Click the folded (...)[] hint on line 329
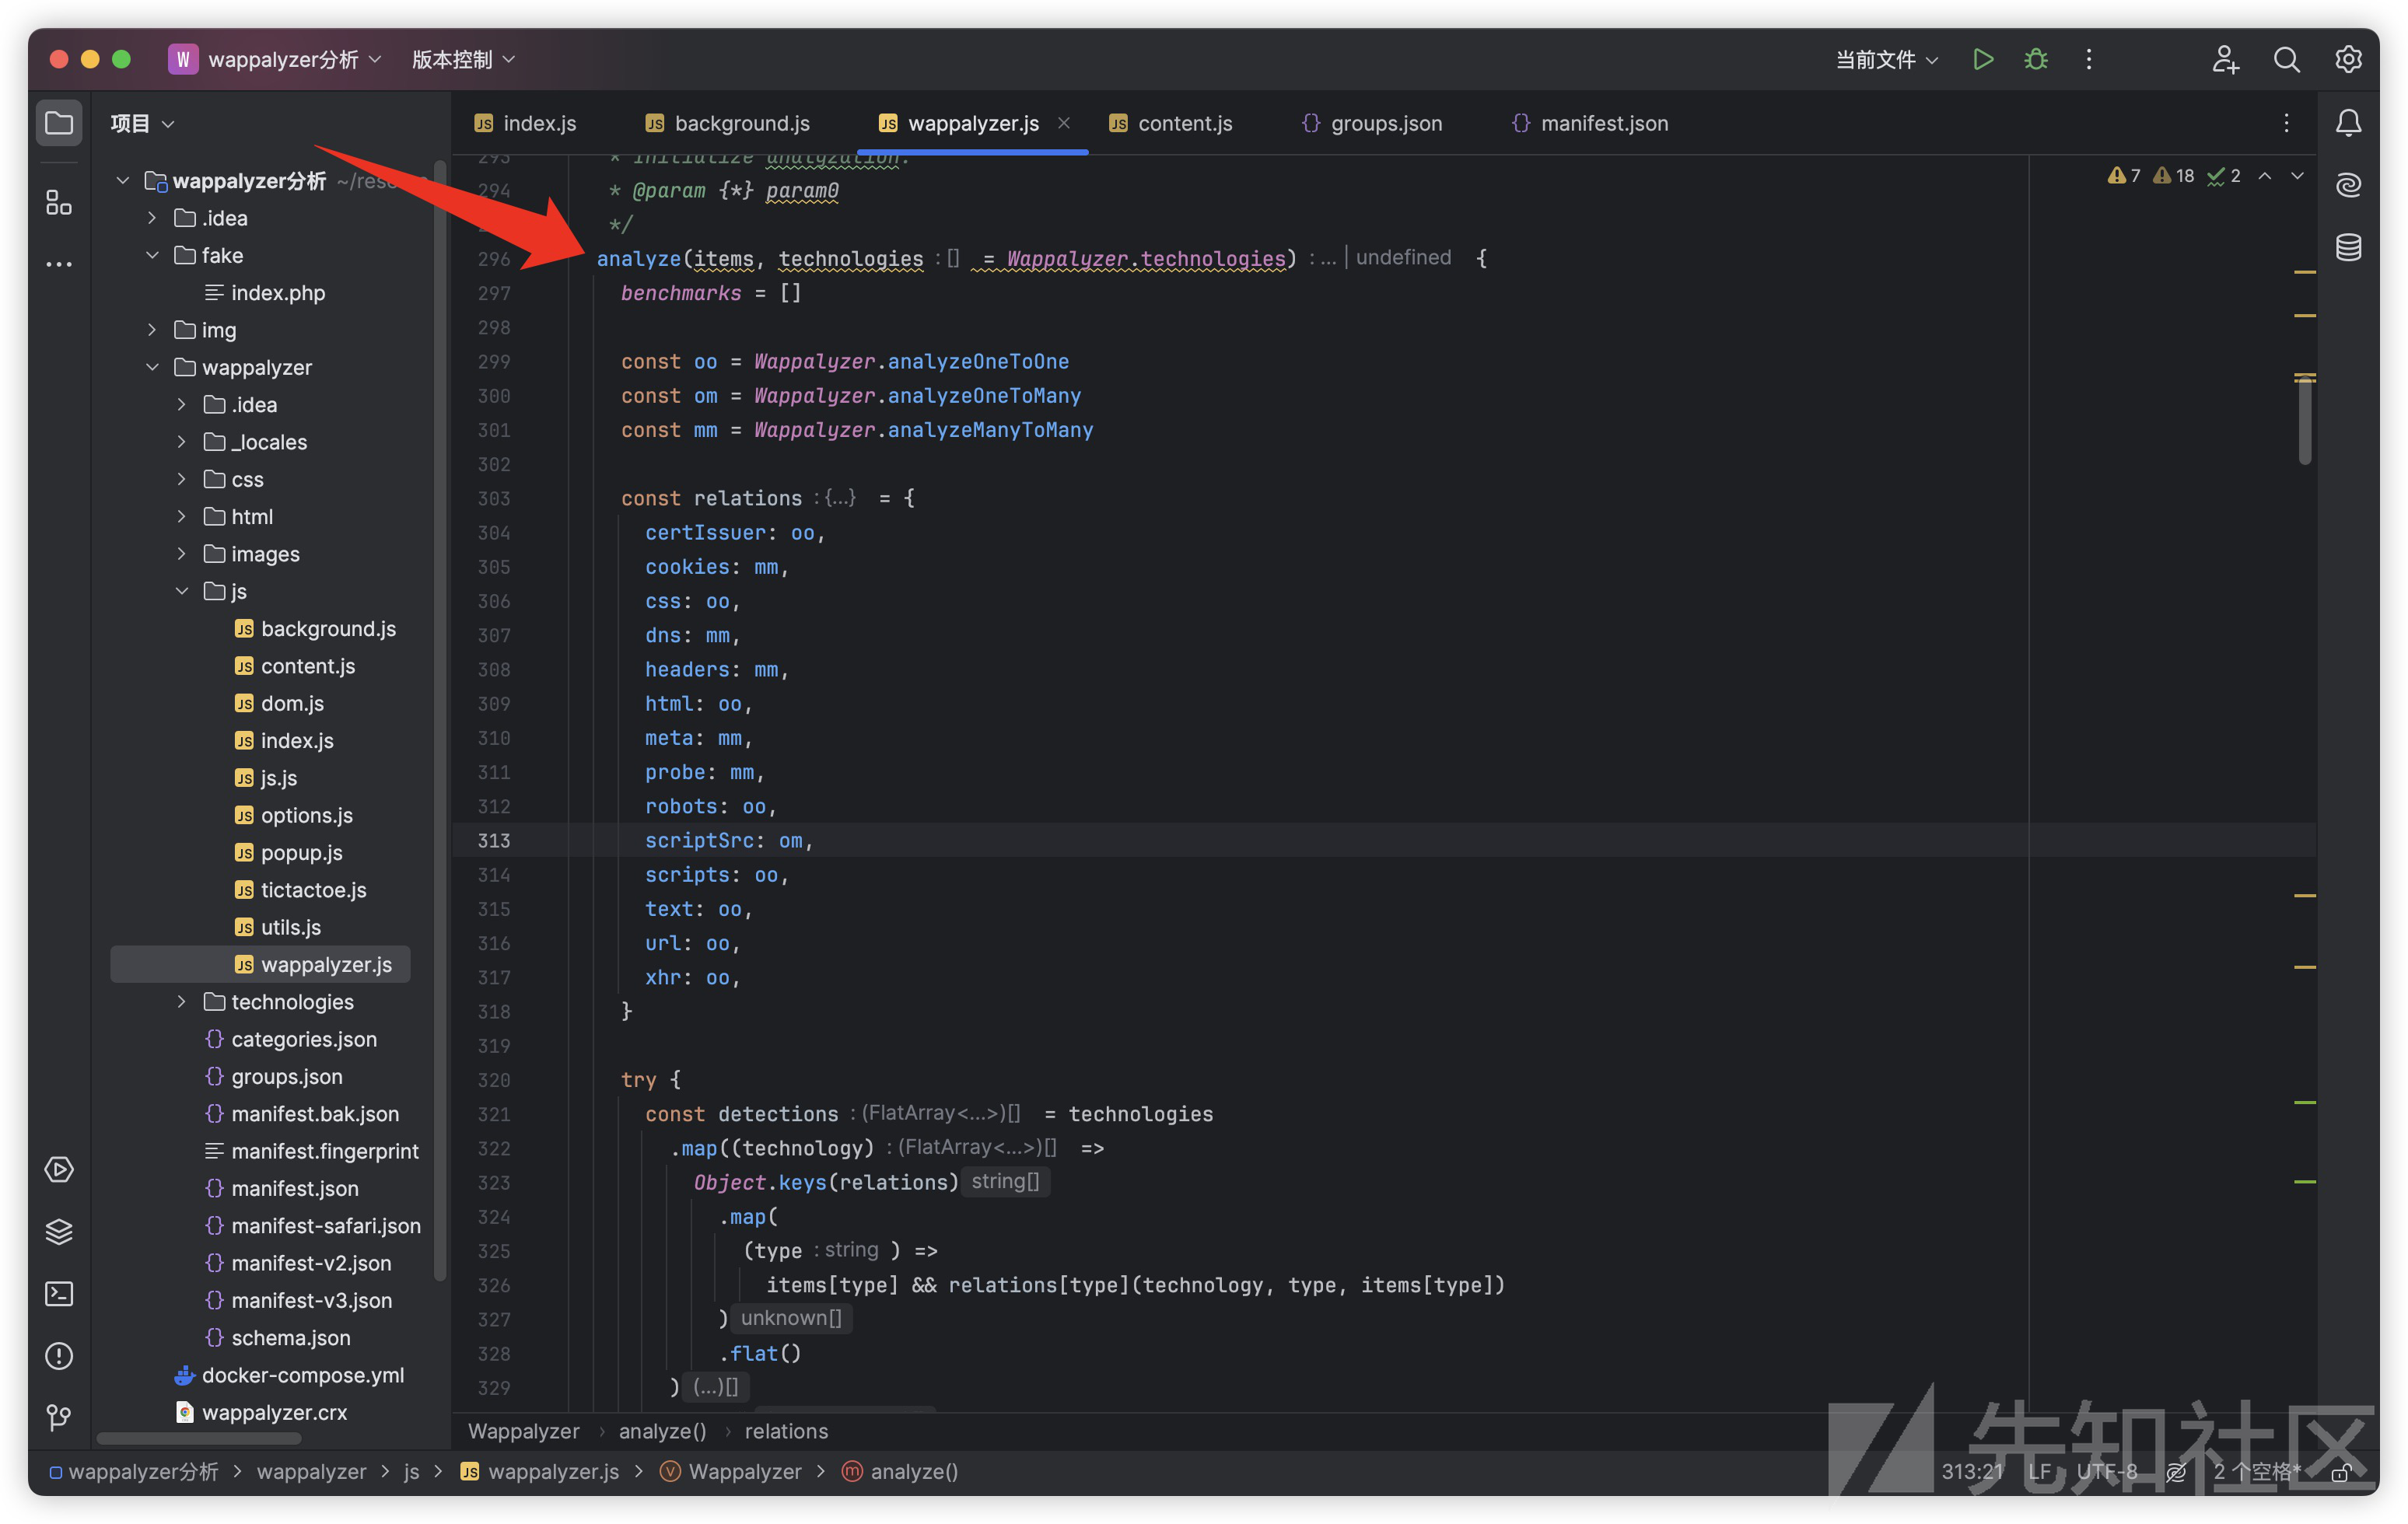The image size is (2408, 1524). coord(716,1388)
